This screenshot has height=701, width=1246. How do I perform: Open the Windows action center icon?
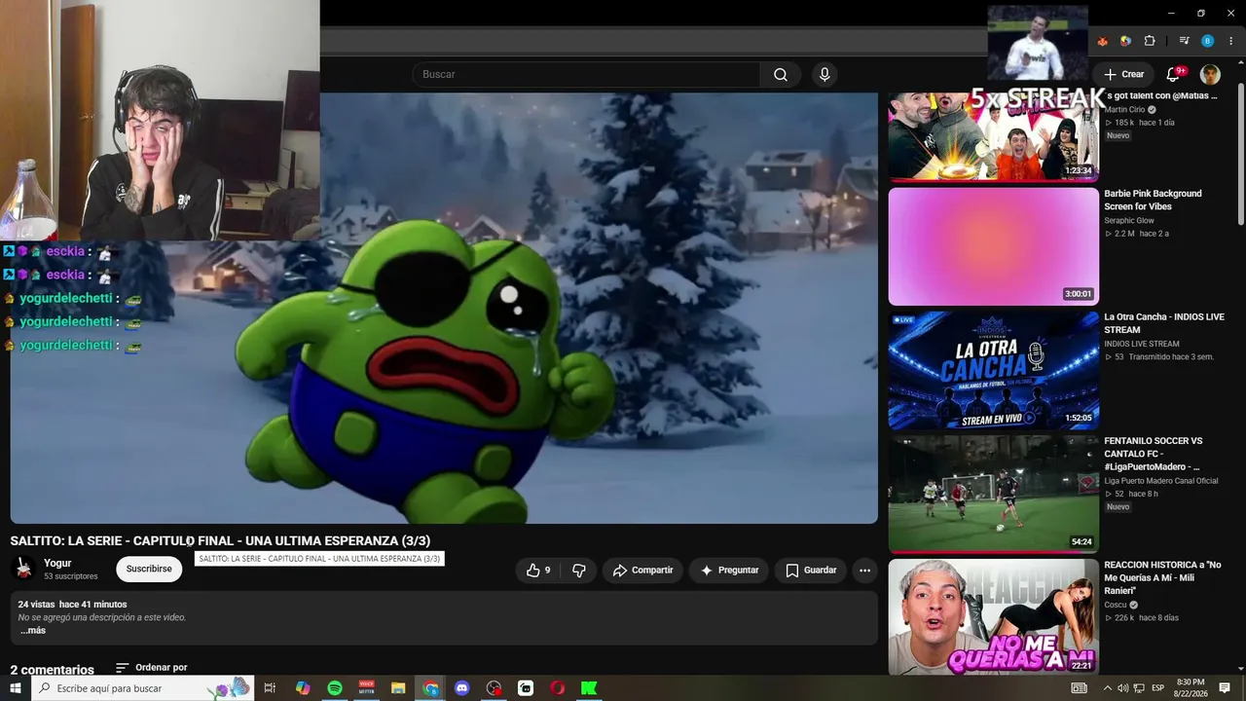(x=1225, y=688)
